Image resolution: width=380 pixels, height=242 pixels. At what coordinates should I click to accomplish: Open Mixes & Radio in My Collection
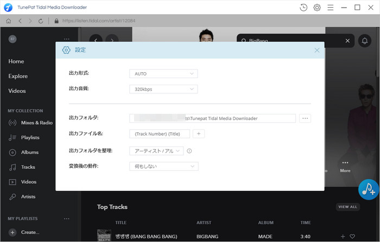point(30,123)
